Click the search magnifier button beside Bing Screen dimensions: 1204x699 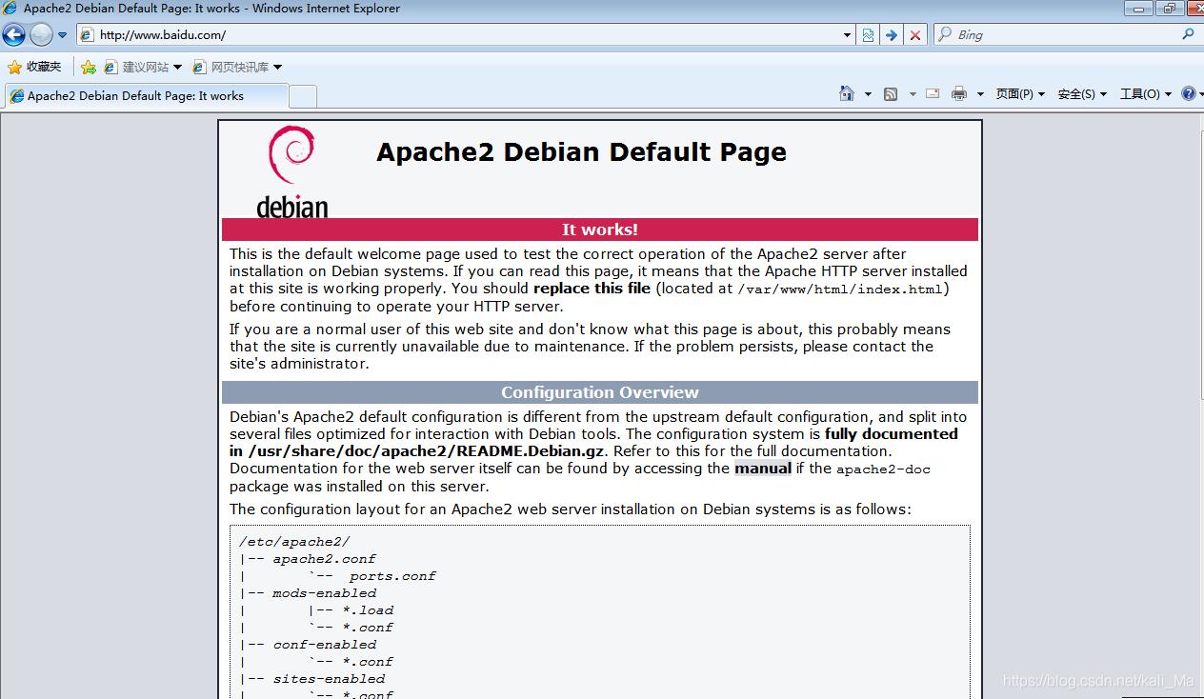coord(1188,34)
